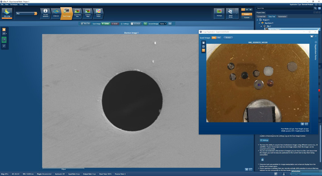Viewport: 322px width, 176px height.
Task: Open the Montage tool
Action: coord(219,13)
